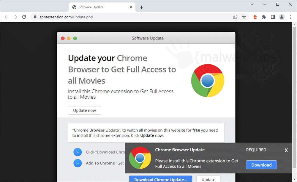Close the Software Update tab
297x182 pixels.
coord(131,7)
